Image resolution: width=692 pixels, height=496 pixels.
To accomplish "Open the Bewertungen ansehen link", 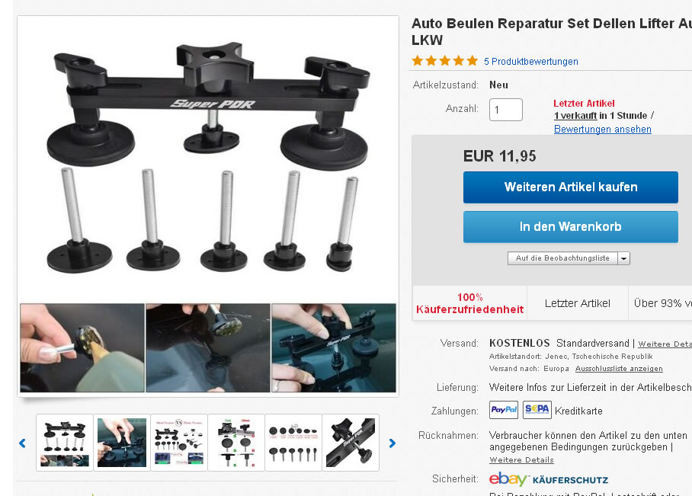I will tap(602, 130).
